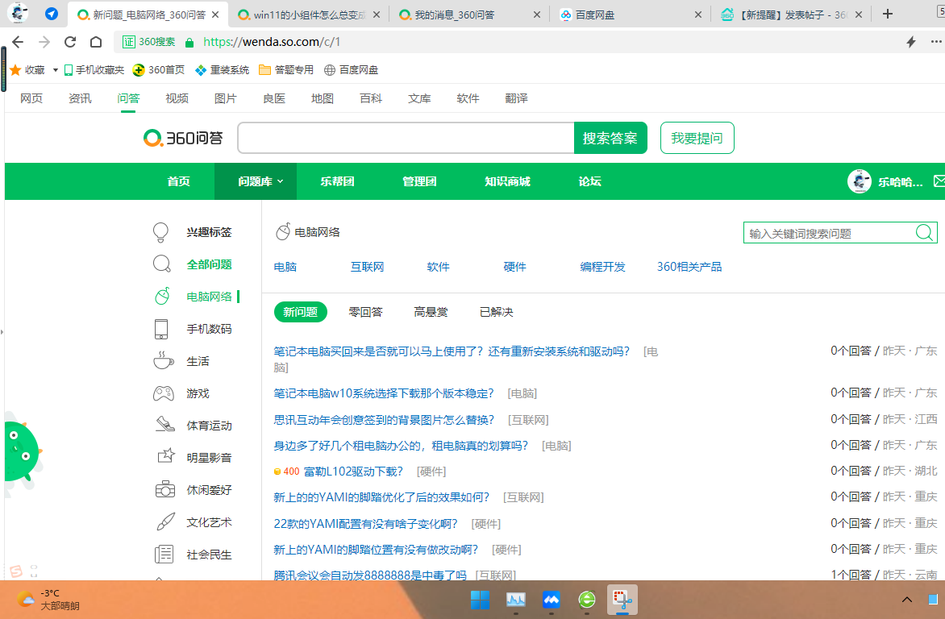Open the 思讯互动年会创意签到 question link
The width and height of the screenshot is (945, 619).
pos(384,419)
